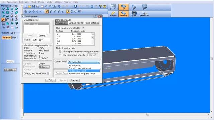Image resolution: width=214 pixels, height=120 pixels.
Task: Switch to 3D mode icon
Action: pos(123,7)
